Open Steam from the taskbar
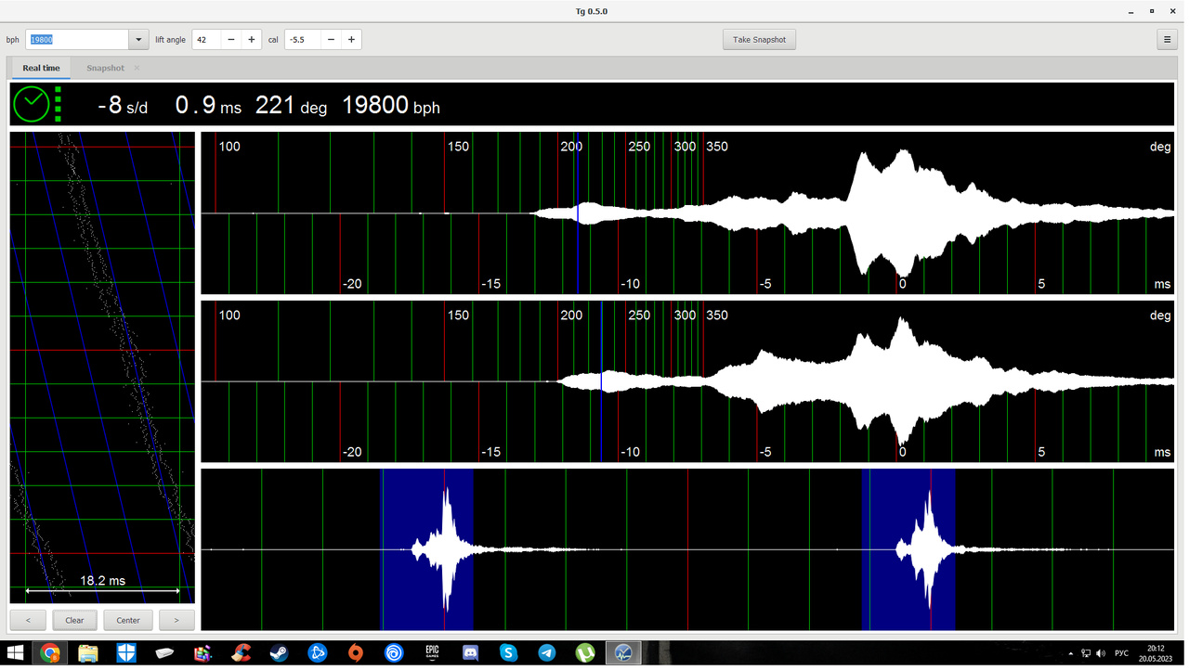This screenshot has height=670, width=1189. [x=279, y=654]
